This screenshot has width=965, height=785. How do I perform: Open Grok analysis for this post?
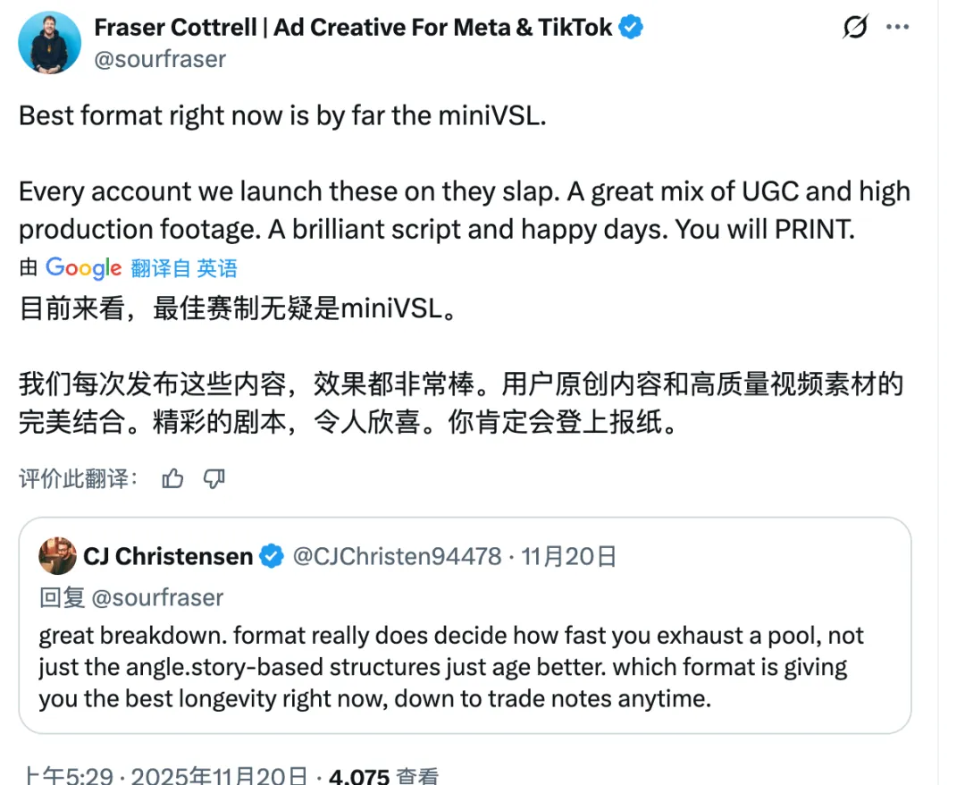tap(856, 27)
